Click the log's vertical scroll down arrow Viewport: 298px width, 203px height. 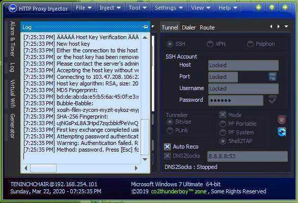(145, 160)
